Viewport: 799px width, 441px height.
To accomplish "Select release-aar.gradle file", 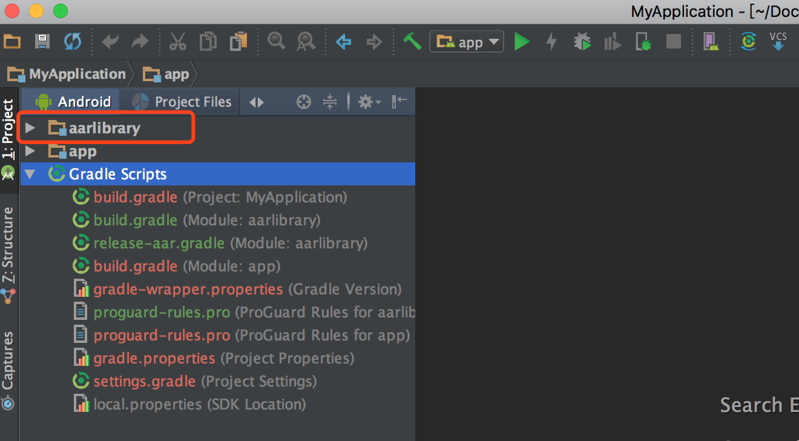I will click(x=220, y=244).
